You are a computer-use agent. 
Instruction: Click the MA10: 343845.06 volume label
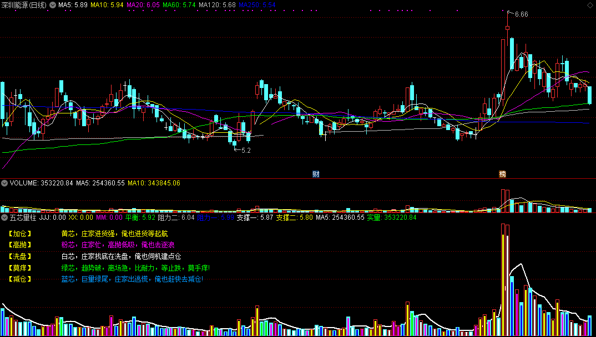tap(154, 183)
